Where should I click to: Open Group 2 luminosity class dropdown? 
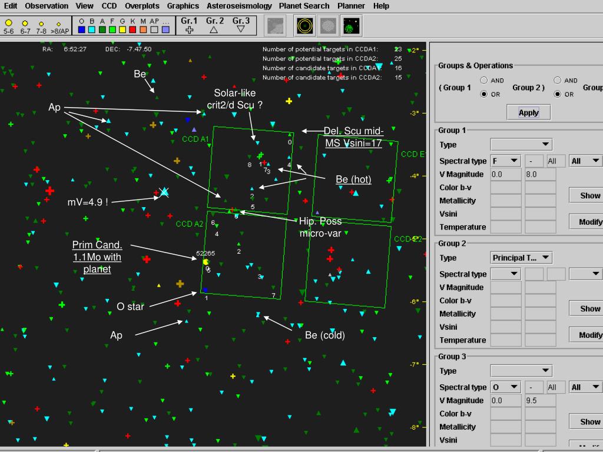[585, 274]
